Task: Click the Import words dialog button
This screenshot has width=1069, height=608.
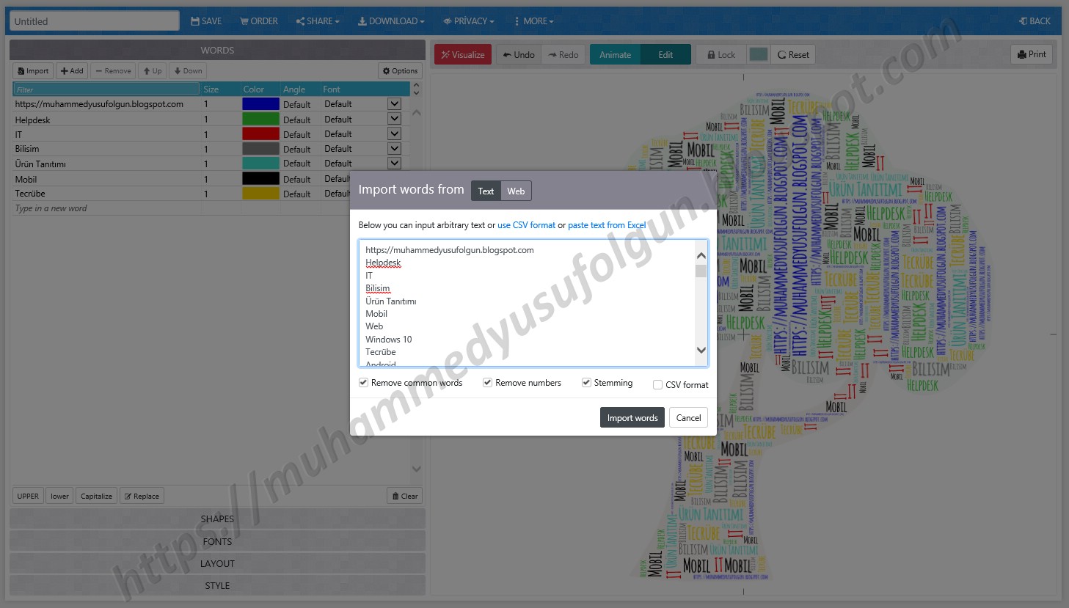Action: click(632, 418)
